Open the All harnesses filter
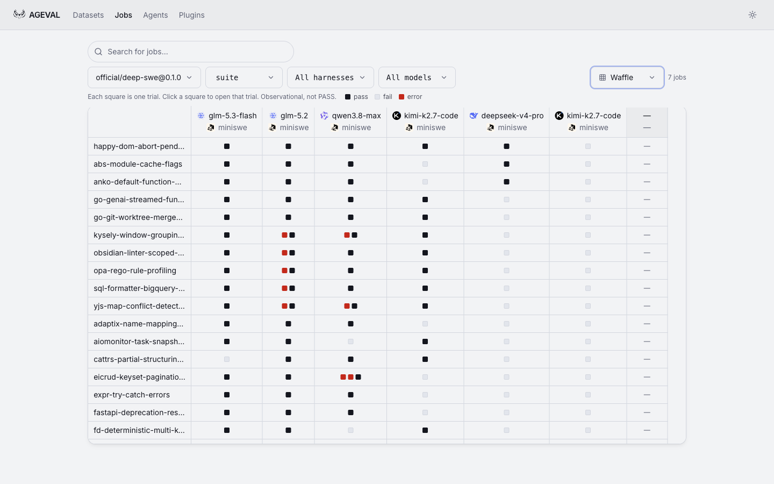The height and width of the screenshot is (484, 774). click(331, 77)
